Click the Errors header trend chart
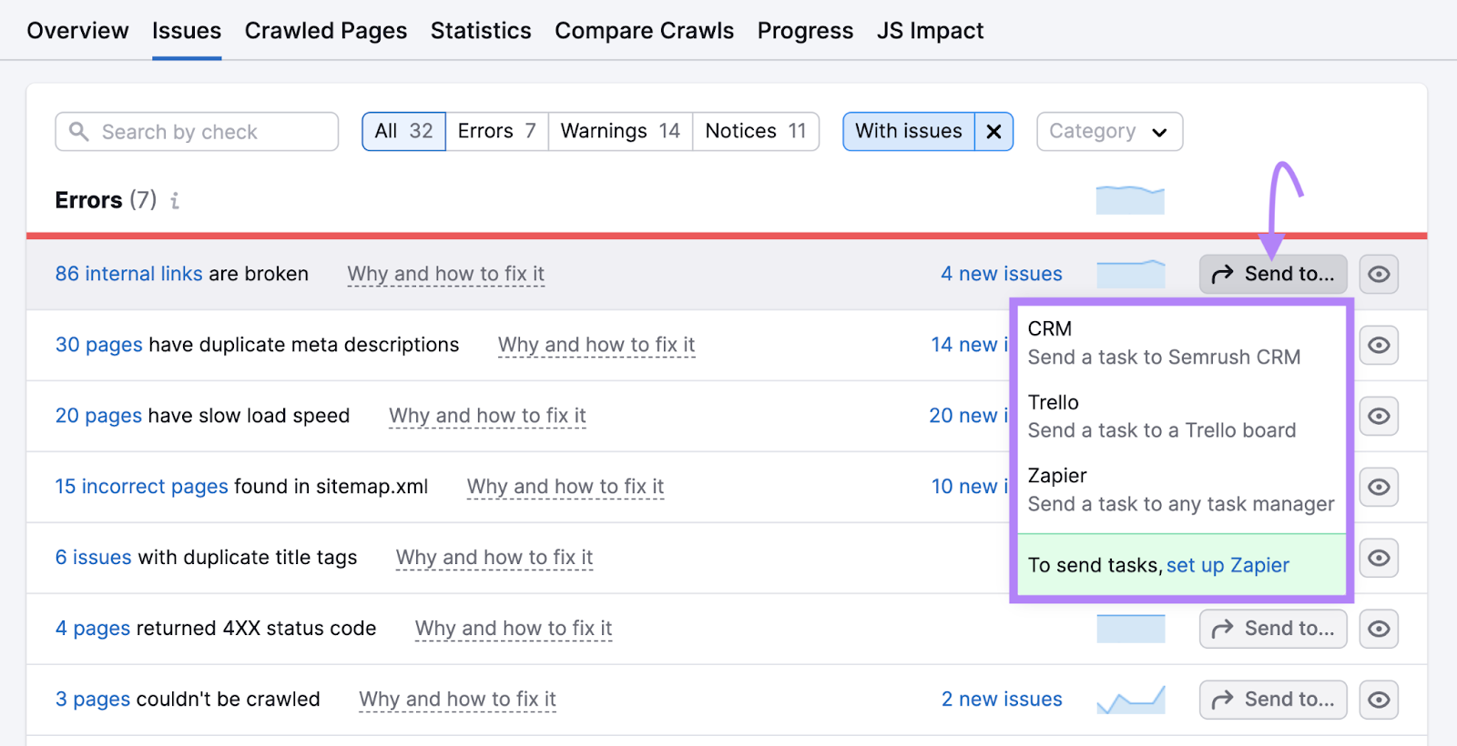1457x746 pixels. (x=1130, y=200)
